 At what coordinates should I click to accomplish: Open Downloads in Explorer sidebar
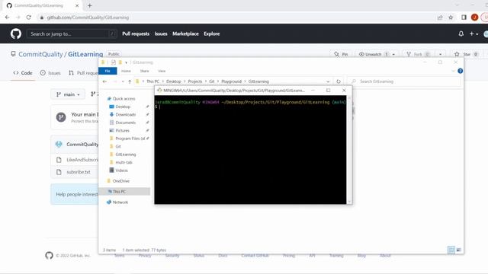coord(125,115)
